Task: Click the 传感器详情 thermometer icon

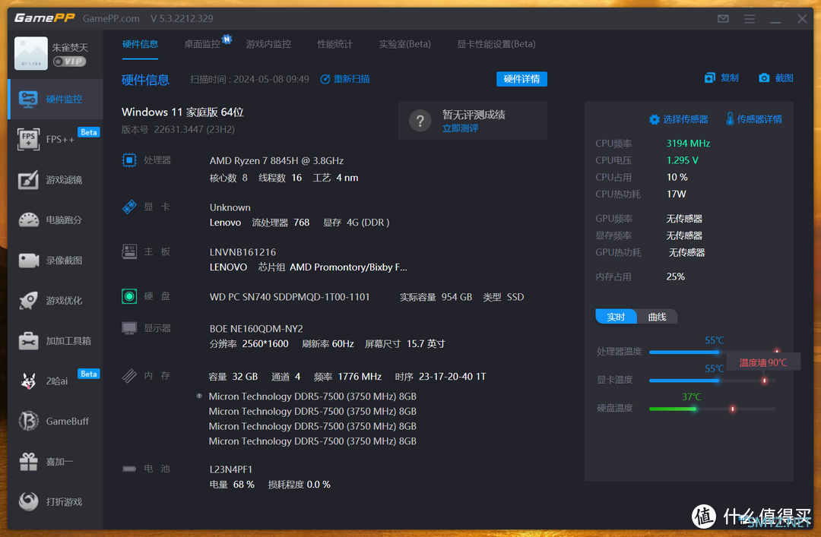Action: [730, 118]
